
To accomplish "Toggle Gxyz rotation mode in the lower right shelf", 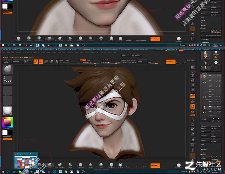I will [x=193, y=115].
